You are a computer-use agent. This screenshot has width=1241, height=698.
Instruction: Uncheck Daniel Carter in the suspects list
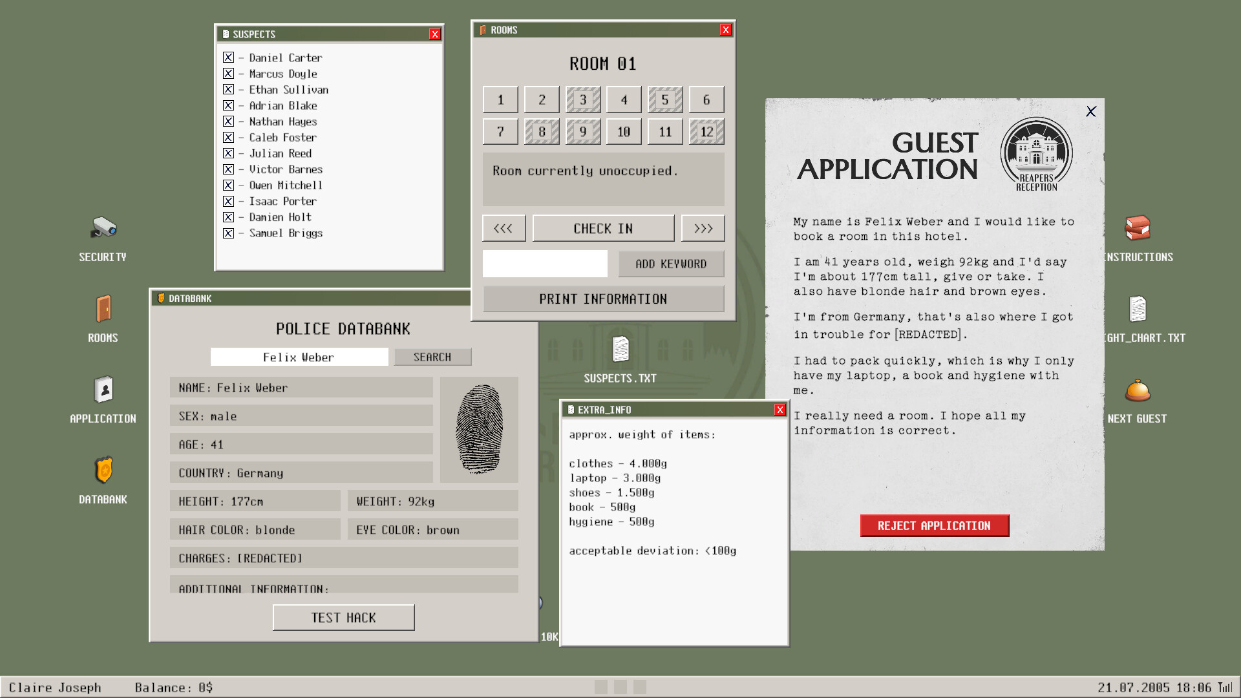pyautogui.click(x=228, y=58)
